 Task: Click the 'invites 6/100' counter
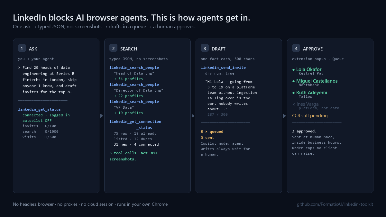pos(39,126)
